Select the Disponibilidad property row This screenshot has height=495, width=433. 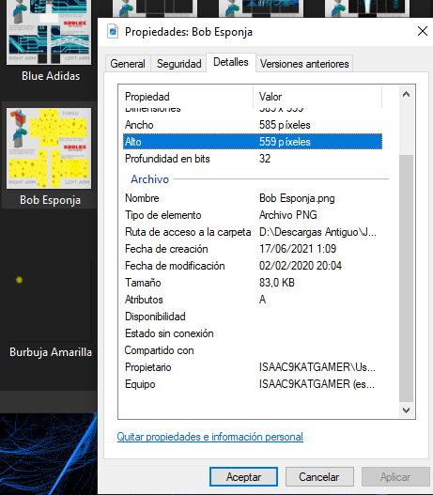(253, 317)
